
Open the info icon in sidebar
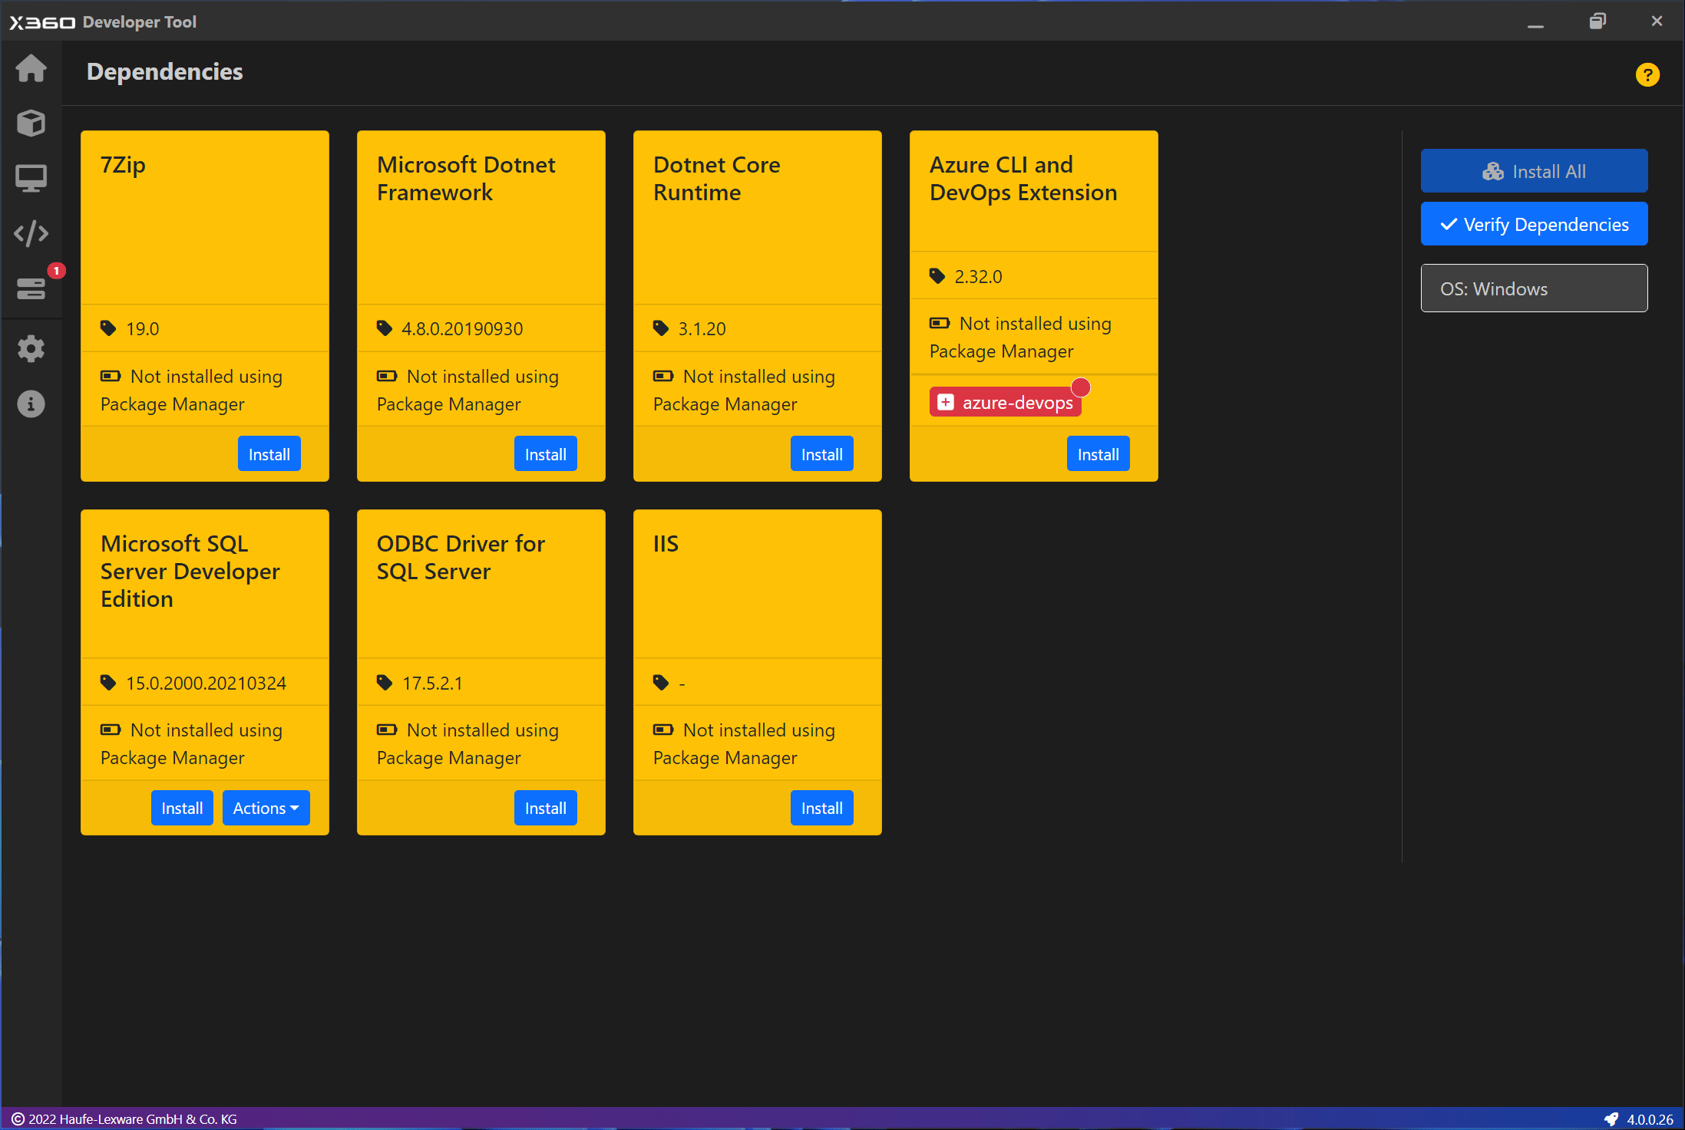31,404
